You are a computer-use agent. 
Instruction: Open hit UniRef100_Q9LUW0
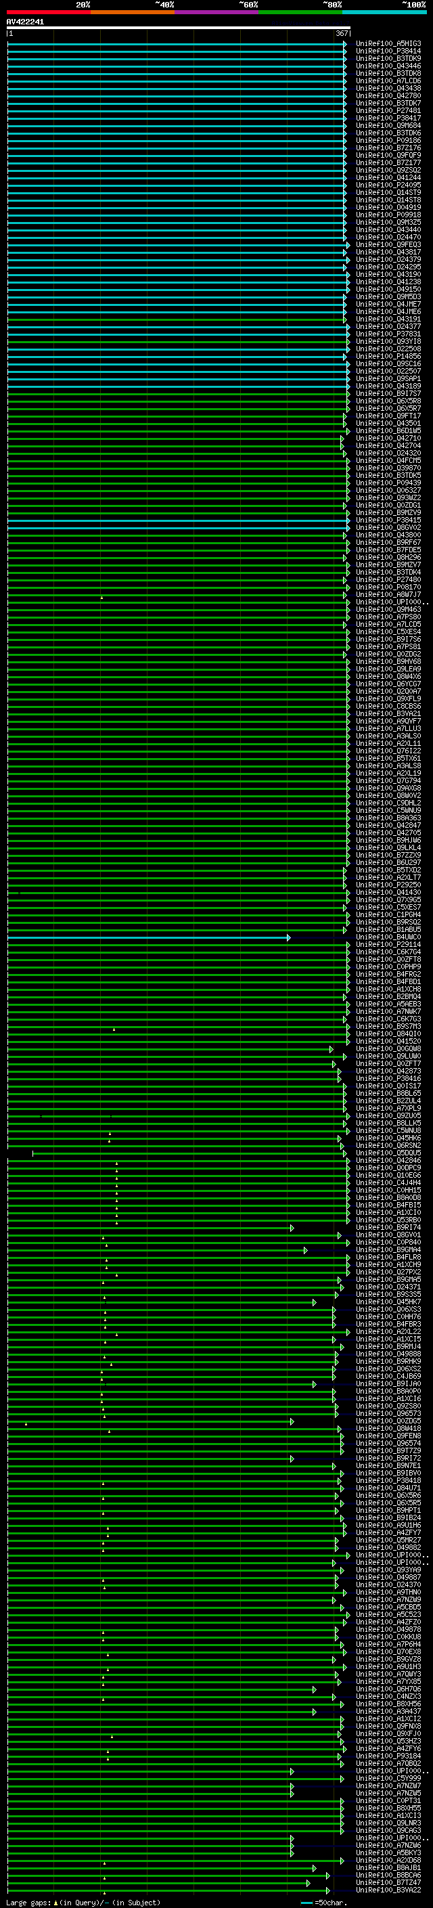point(388,1057)
